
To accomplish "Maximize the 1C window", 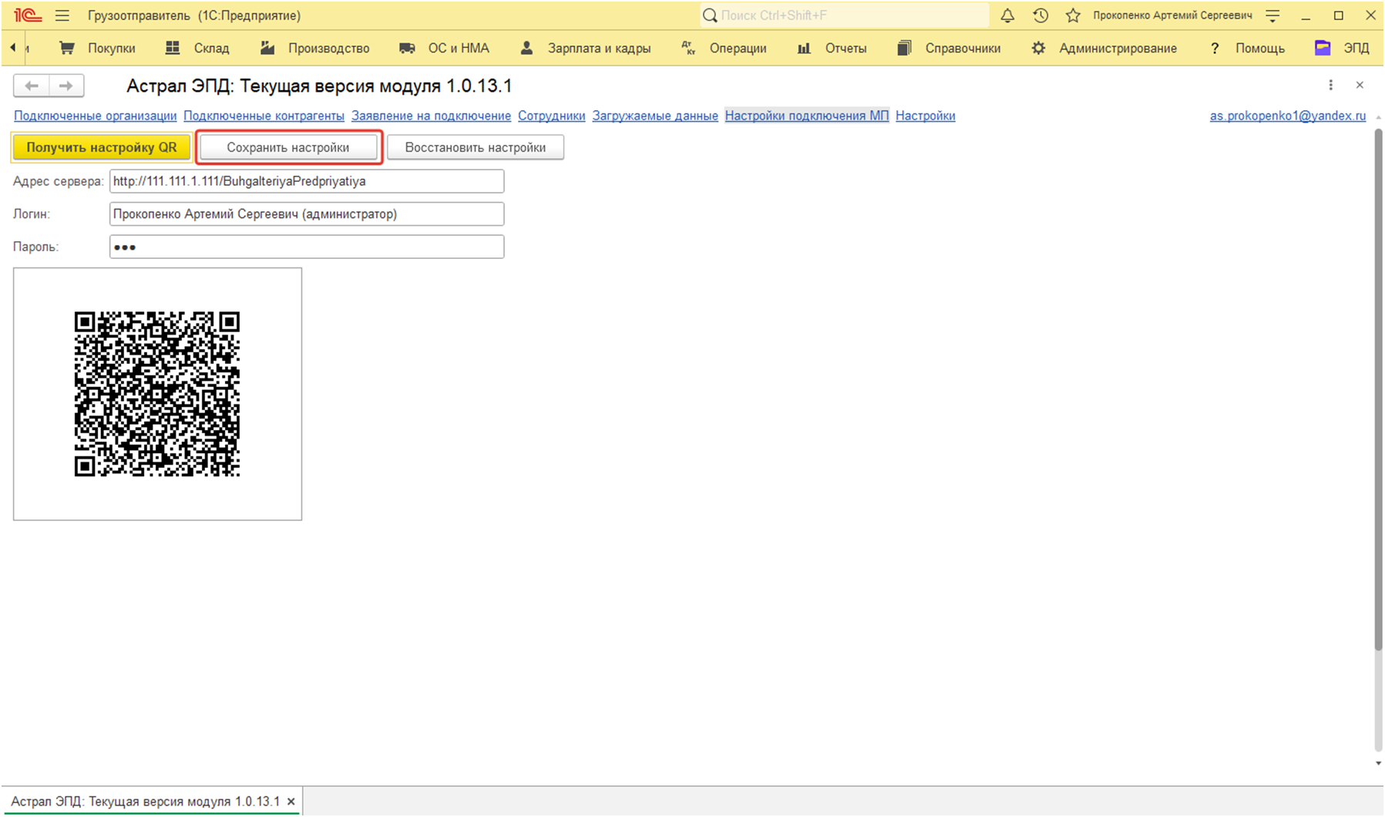I will click(x=1339, y=15).
